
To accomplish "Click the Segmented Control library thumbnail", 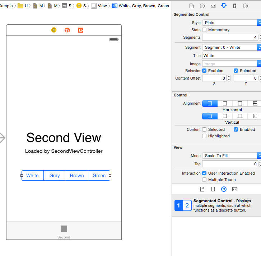I will coord(183,205).
